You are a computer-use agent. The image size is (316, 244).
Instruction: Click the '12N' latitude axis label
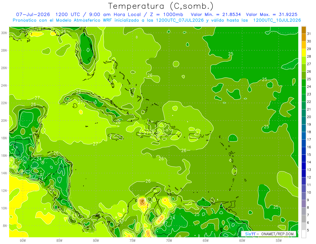pyautogui.click(x=4, y=191)
